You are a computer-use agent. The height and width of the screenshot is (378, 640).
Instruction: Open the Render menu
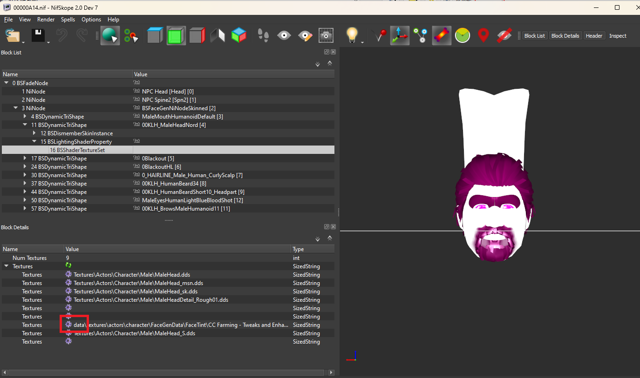click(x=46, y=20)
